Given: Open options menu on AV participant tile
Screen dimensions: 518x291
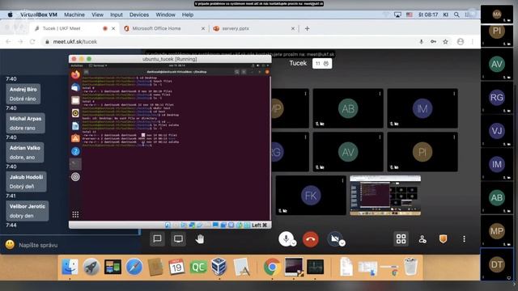Looking at the screenshot, I should (x=380, y=137).
